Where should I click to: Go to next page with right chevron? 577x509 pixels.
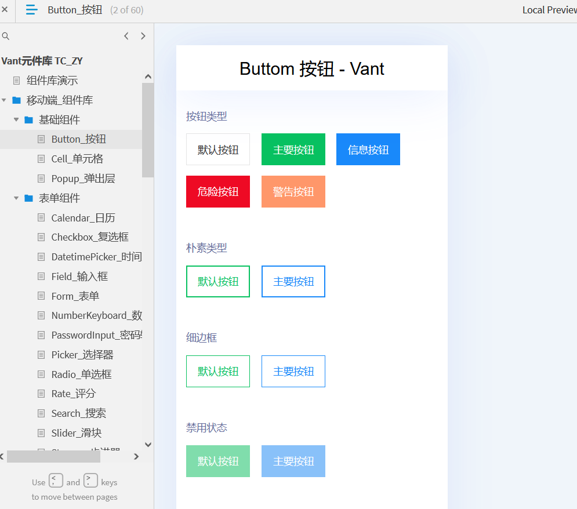[143, 36]
